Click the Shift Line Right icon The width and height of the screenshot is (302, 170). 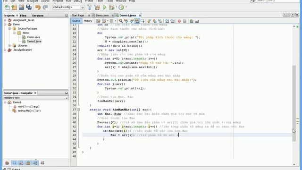[x=172, y=21]
